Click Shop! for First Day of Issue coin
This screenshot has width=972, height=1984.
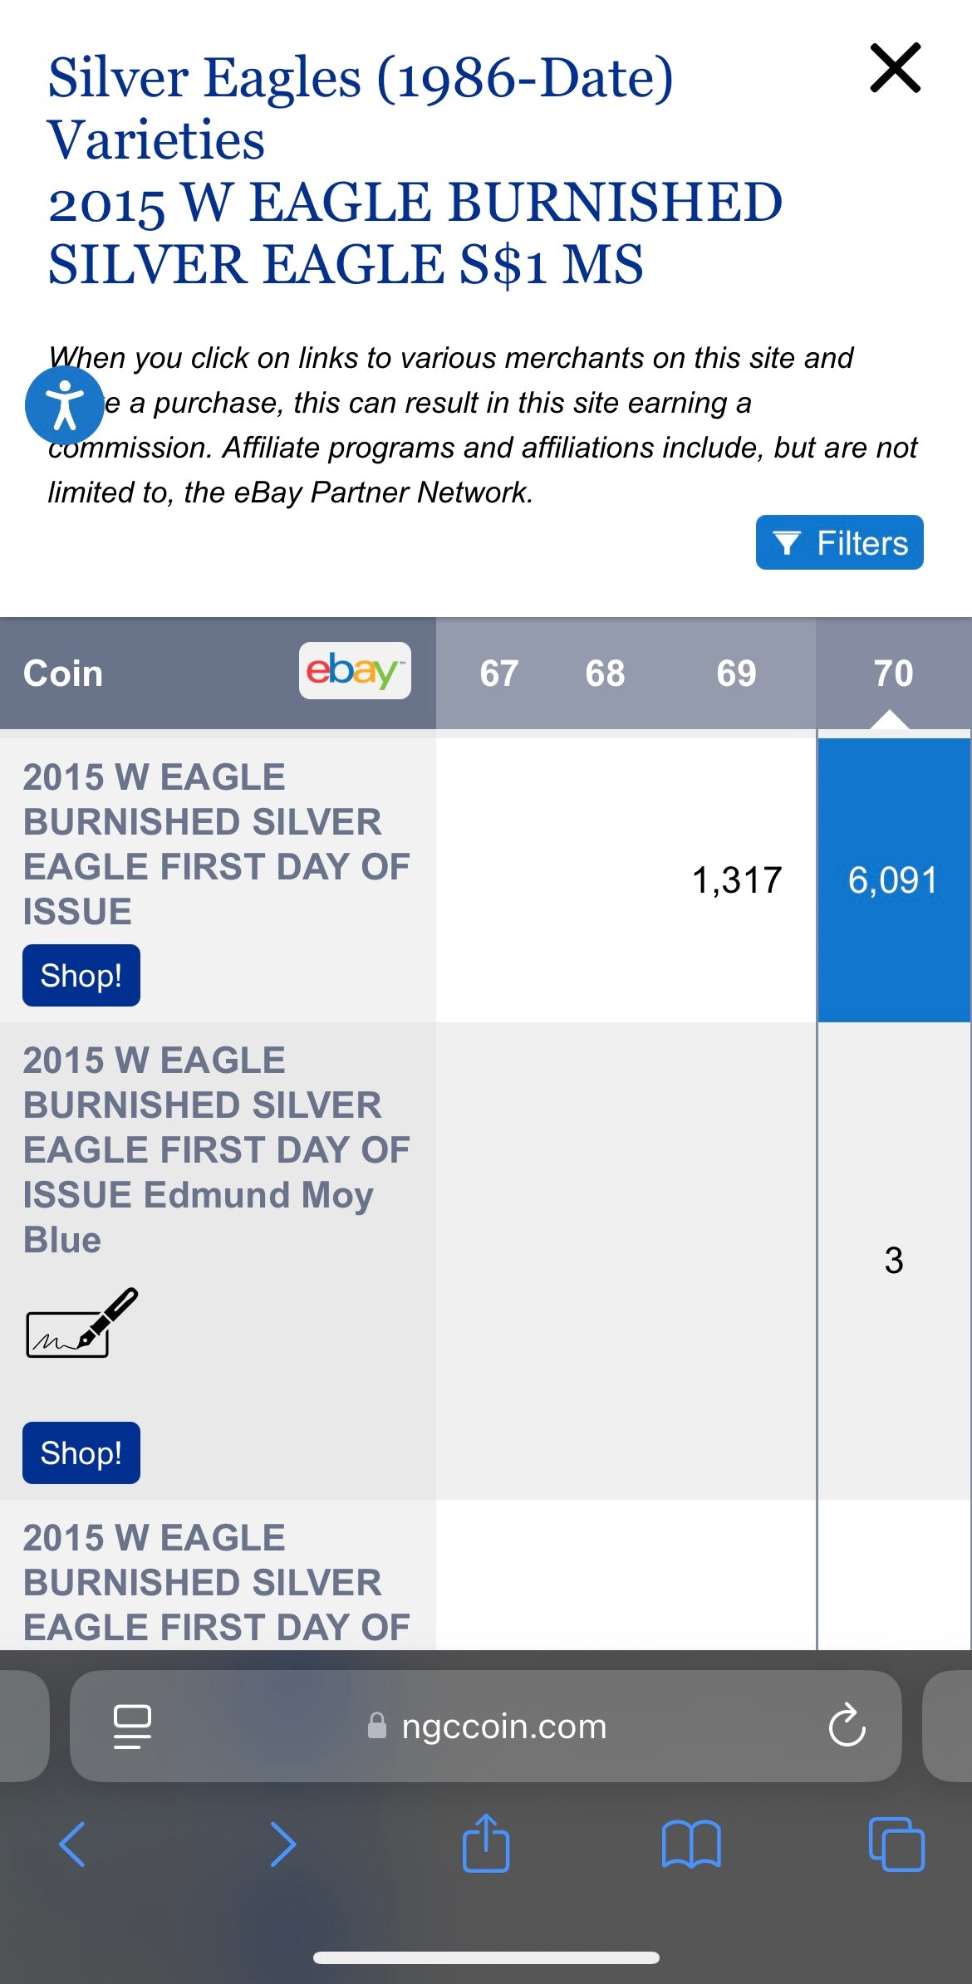81,974
